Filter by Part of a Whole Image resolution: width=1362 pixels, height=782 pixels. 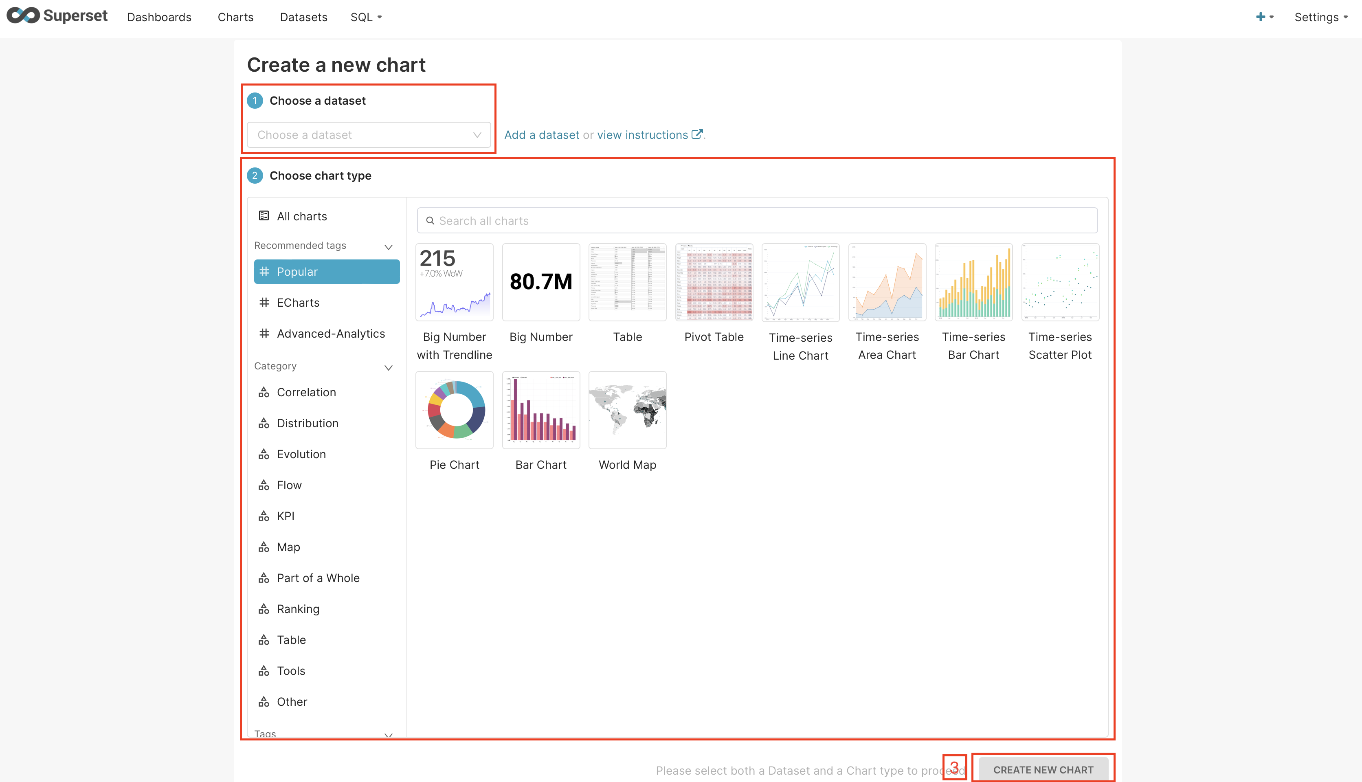(327, 578)
